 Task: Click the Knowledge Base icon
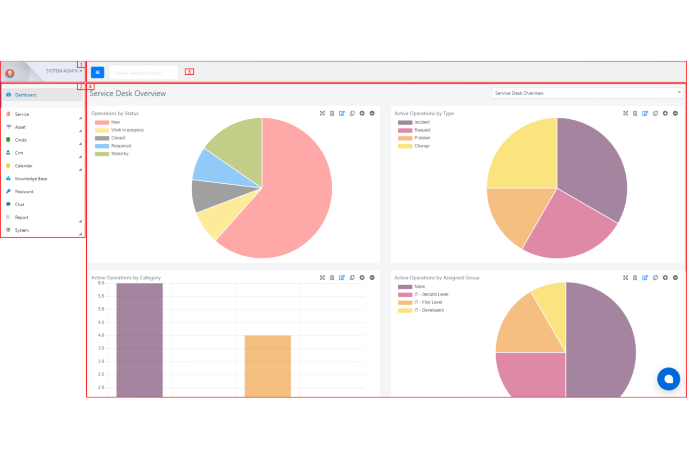[x=8, y=178]
